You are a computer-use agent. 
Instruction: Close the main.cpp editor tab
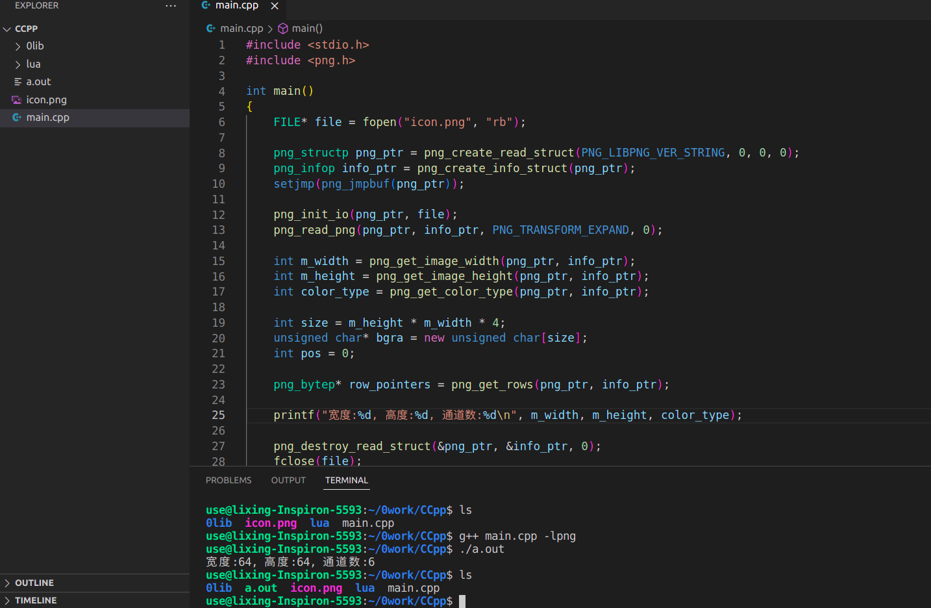[275, 6]
